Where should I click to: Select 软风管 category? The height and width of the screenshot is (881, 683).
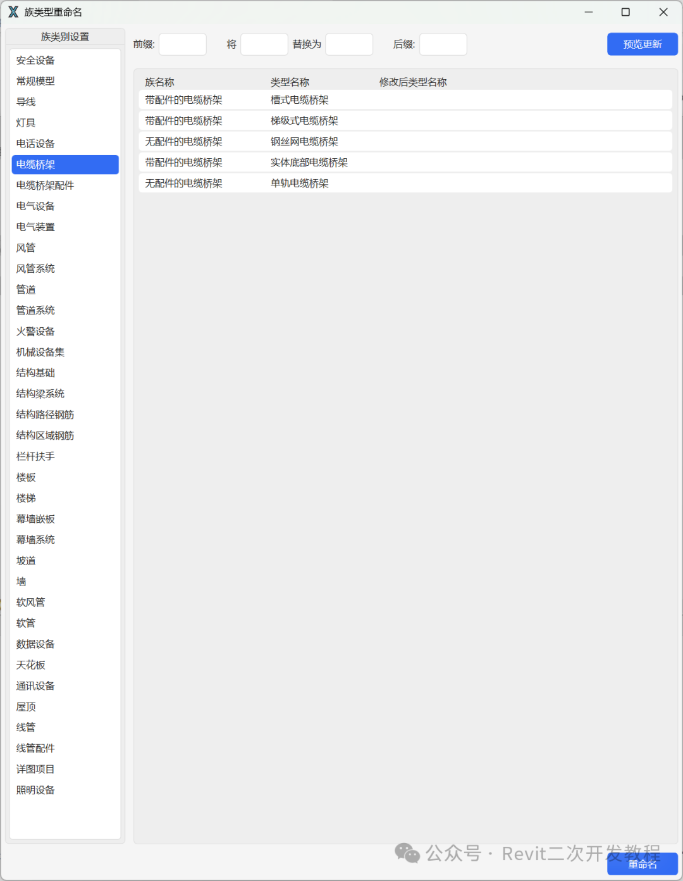[65, 603]
